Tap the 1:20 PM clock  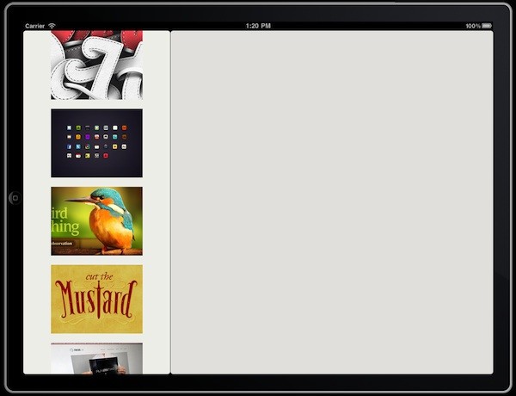point(258,26)
